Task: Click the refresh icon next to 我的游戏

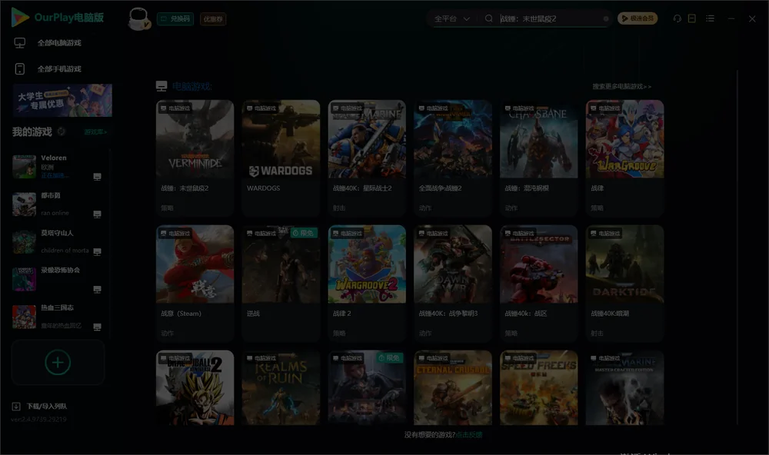Action: point(62,131)
